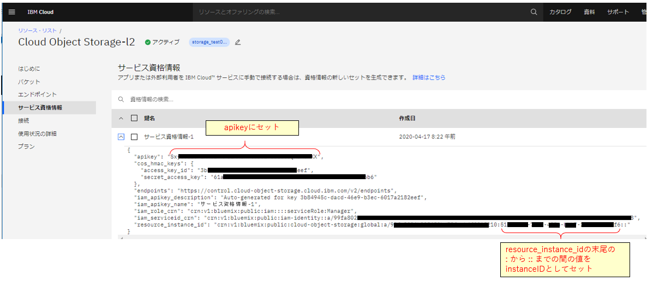The image size is (647, 281).
Task: Open the hamburger navigation menu
Action: click(x=11, y=12)
